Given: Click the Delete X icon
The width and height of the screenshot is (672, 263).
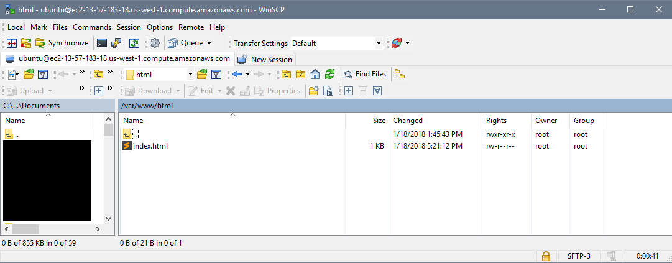Looking at the screenshot, I should (x=231, y=91).
